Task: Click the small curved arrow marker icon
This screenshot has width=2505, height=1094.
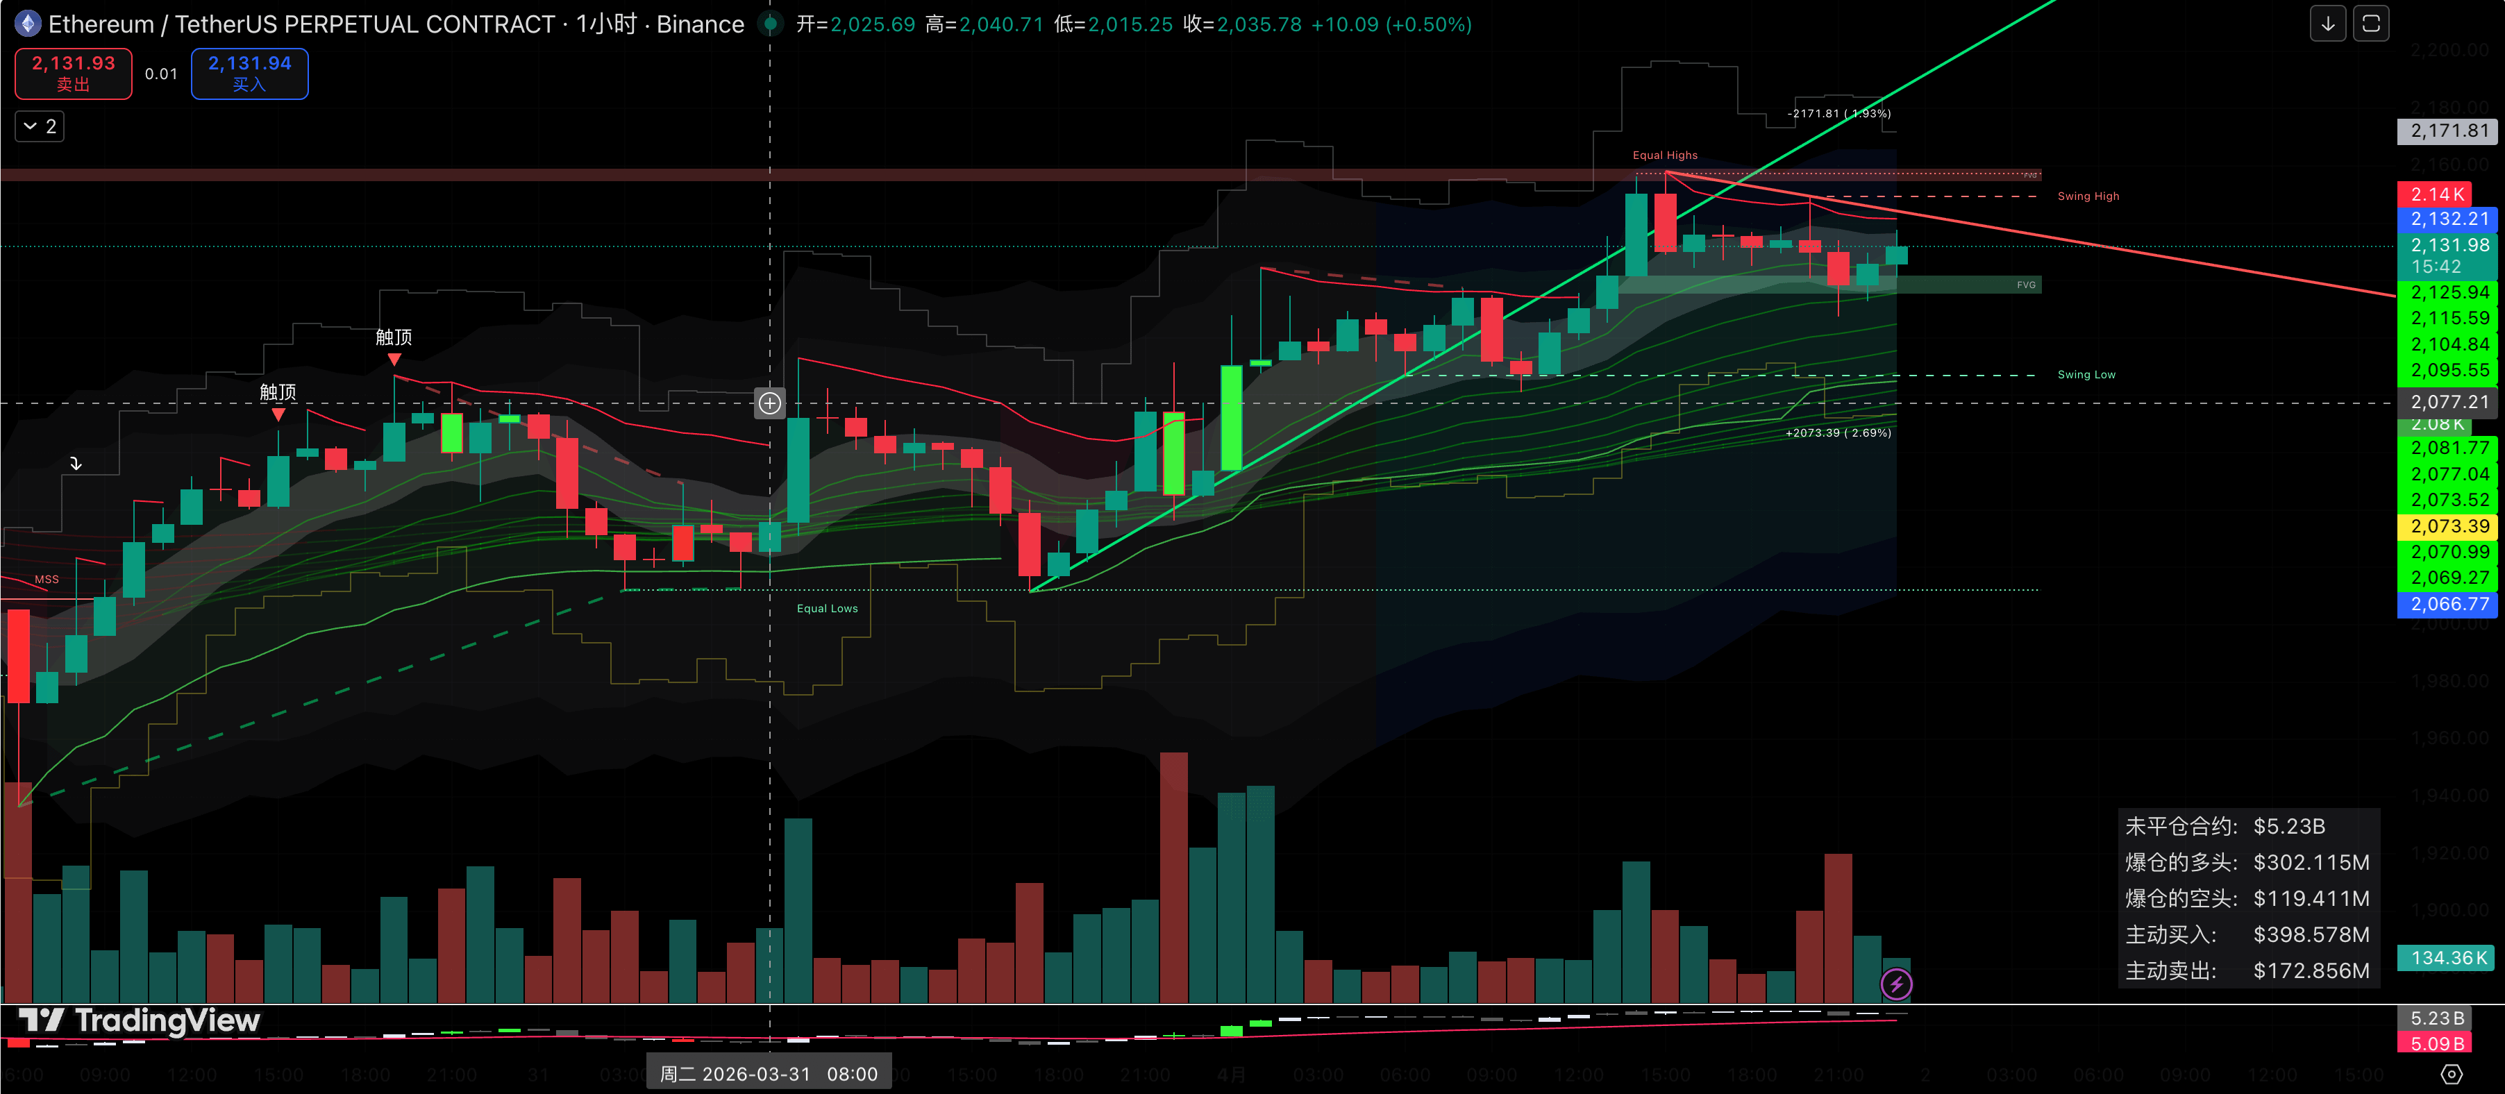Action: coord(76,464)
